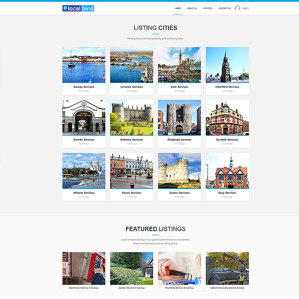
Task: Select the Limerick Services image
Action: 131,65
